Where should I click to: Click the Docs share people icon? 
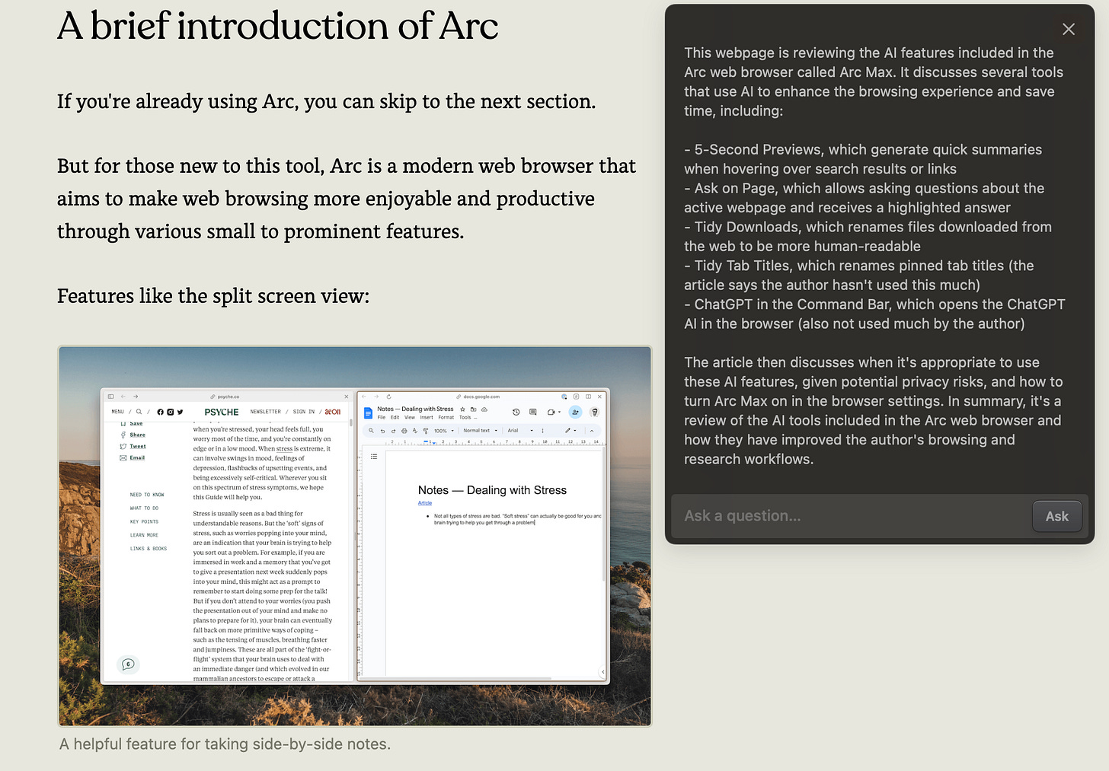pyautogui.click(x=575, y=412)
